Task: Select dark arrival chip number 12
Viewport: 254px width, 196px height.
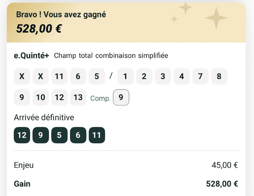Action: (x=22, y=135)
